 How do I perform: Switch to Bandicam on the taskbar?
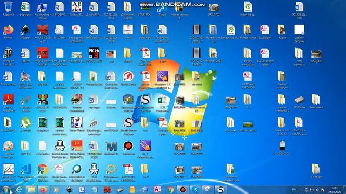click(x=183, y=190)
